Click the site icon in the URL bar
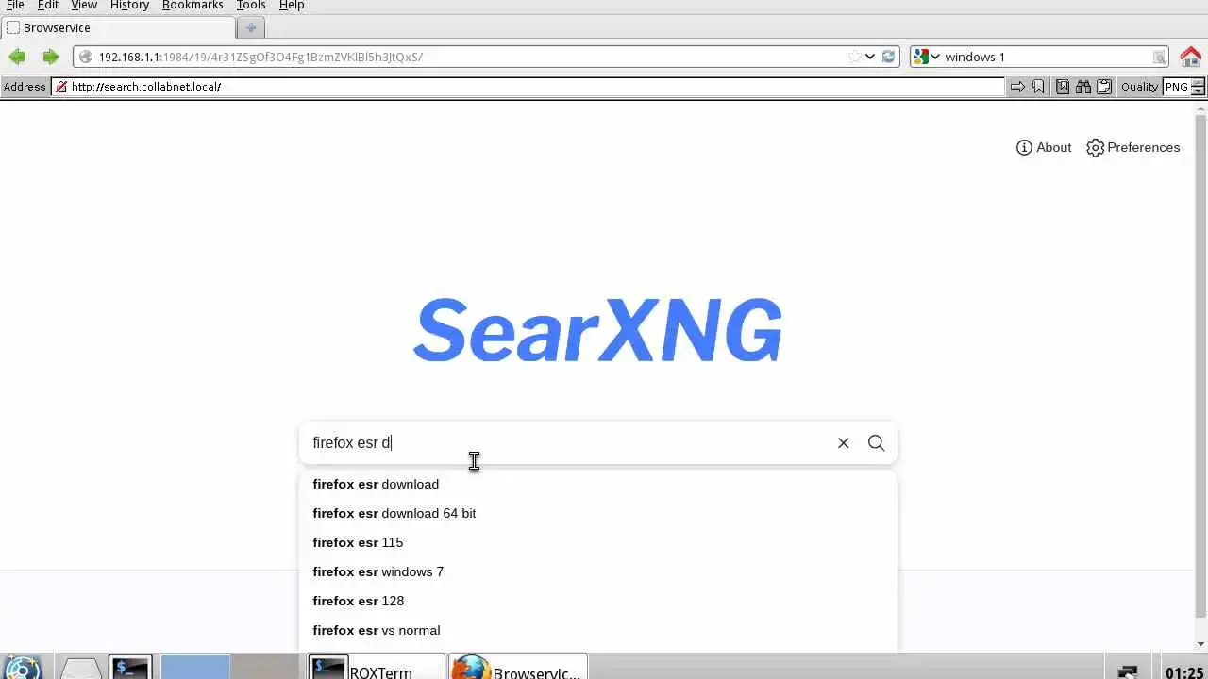1208x679 pixels. [x=86, y=57]
